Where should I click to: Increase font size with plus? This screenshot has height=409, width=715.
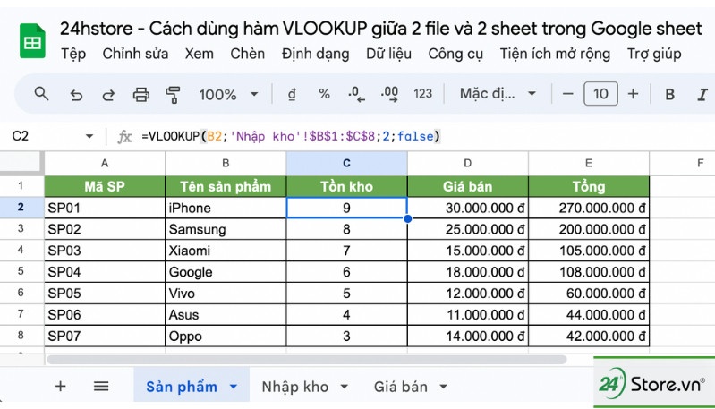633,94
